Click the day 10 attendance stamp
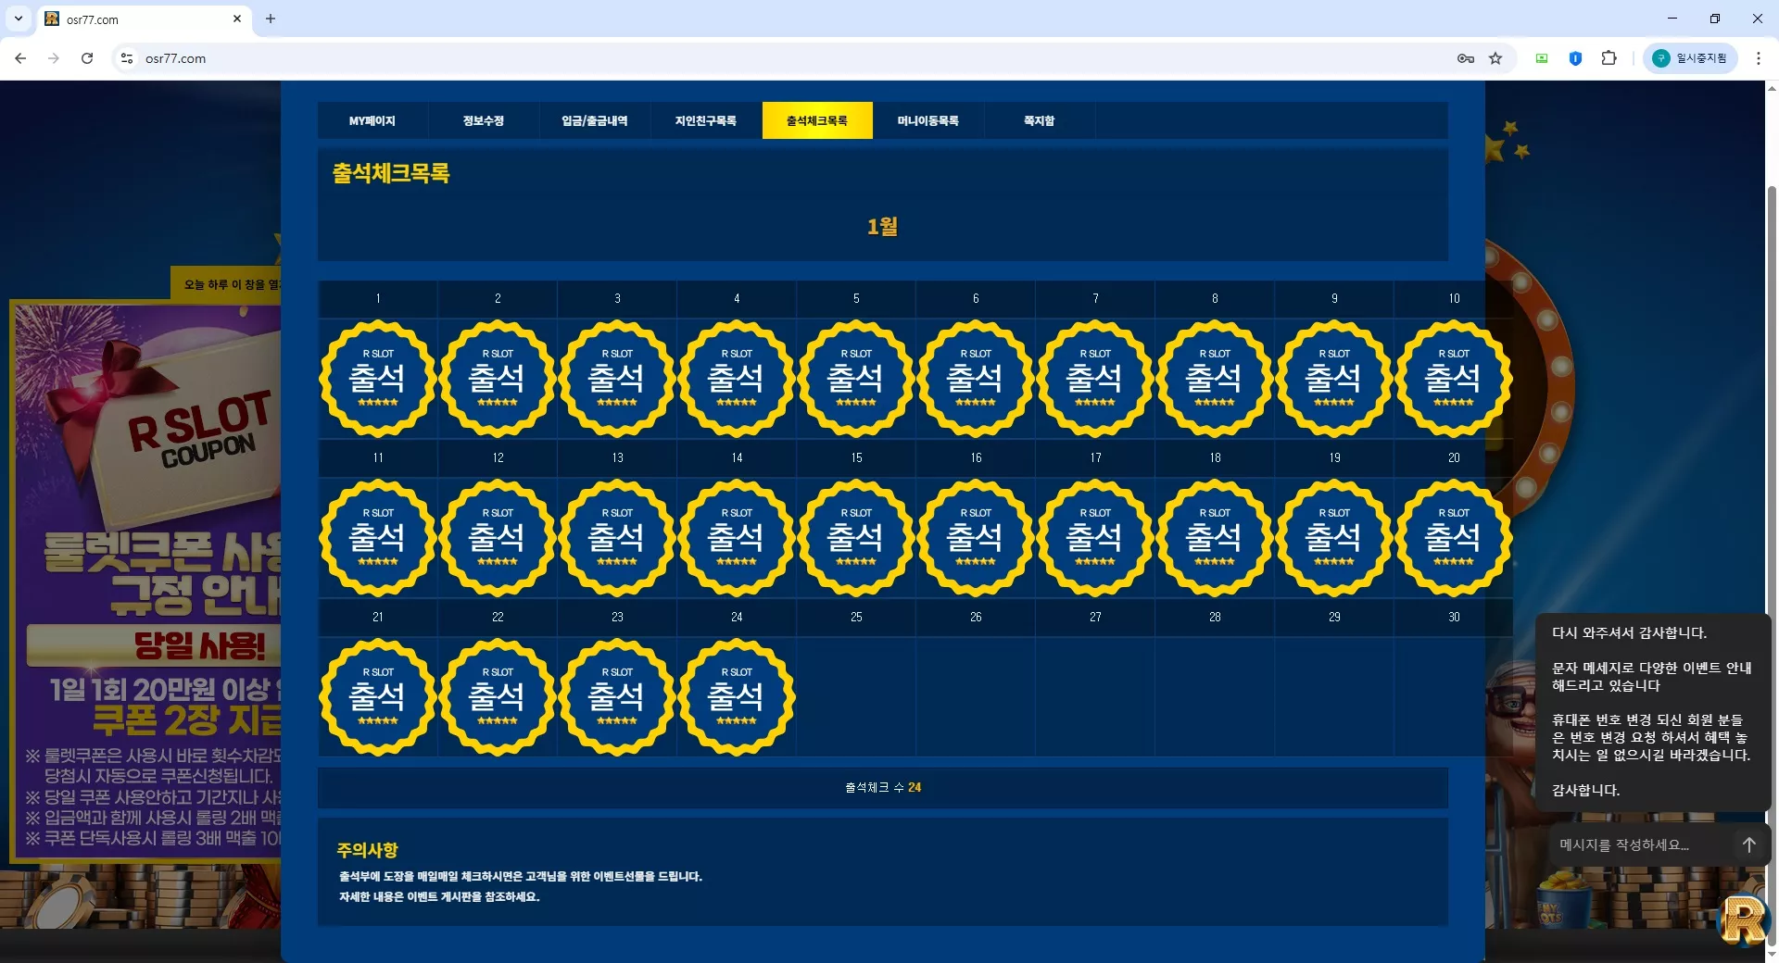 coord(1454,378)
